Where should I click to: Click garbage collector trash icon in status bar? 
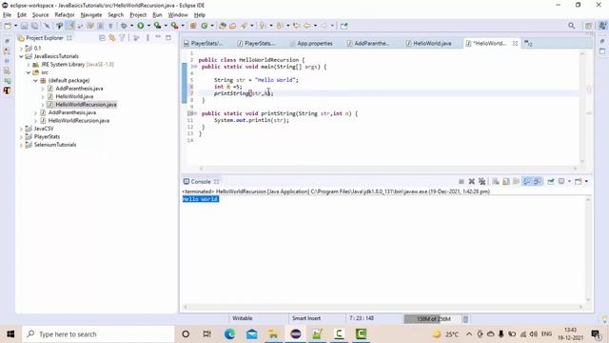465,319
